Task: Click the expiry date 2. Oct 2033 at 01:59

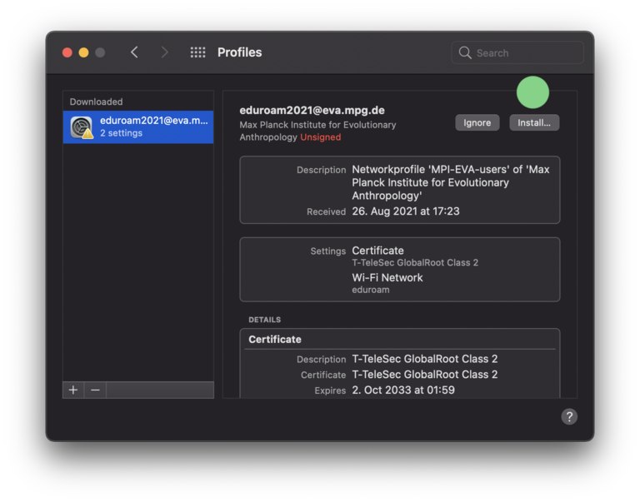Action: coord(403,390)
